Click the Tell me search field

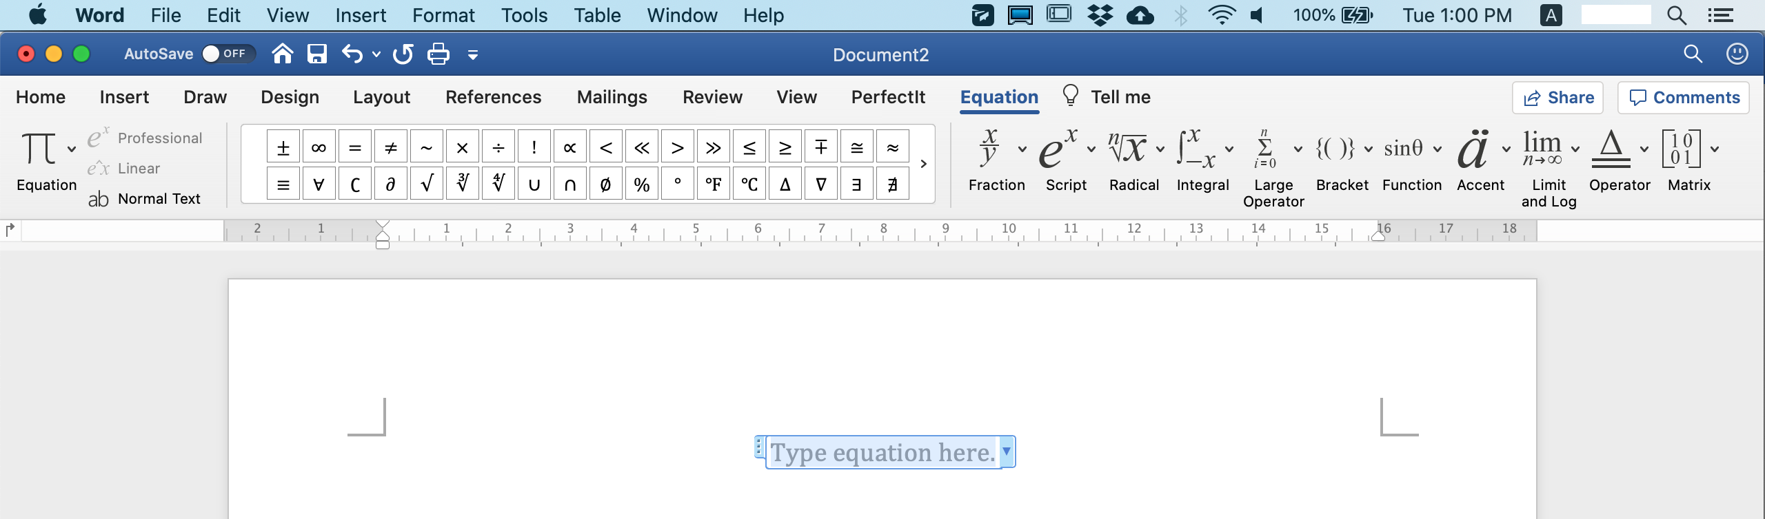pyautogui.click(x=1107, y=97)
